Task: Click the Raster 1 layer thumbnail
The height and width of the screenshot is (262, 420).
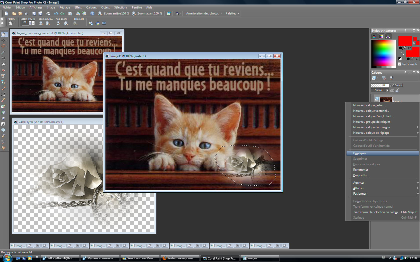Action: click(x=386, y=99)
